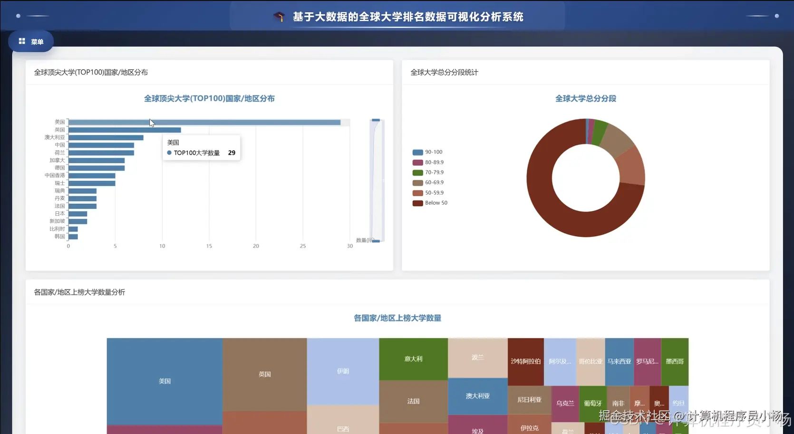Select the 法国 block in the treemap
Viewport: 794px width, 434px height.
pyautogui.click(x=413, y=401)
